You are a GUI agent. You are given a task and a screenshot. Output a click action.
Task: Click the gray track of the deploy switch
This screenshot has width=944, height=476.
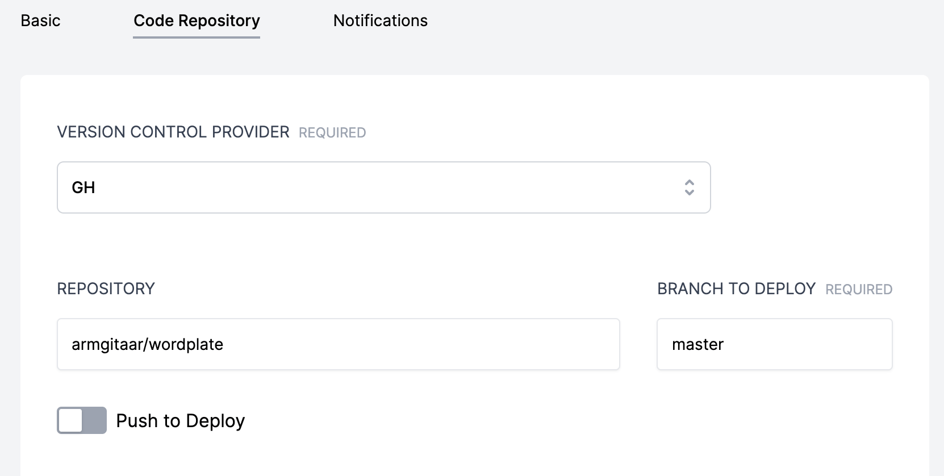pos(95,420)
